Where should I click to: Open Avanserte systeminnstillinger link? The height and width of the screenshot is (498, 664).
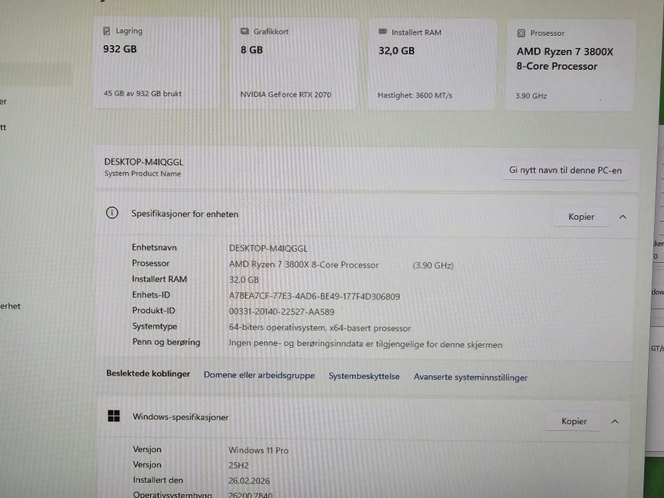(470, 378)
